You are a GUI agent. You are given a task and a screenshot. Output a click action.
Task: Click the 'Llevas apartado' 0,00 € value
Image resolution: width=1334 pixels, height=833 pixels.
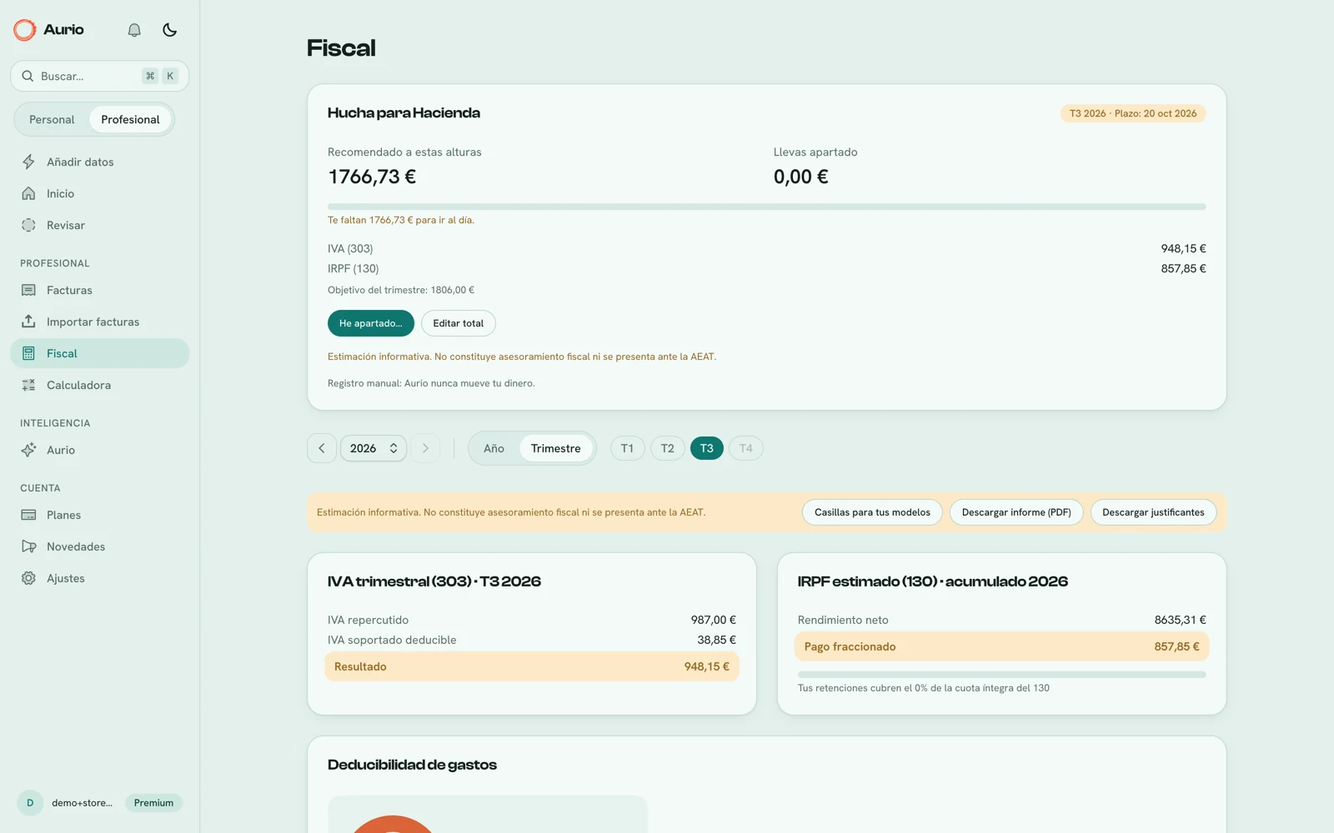pos(801,177)
